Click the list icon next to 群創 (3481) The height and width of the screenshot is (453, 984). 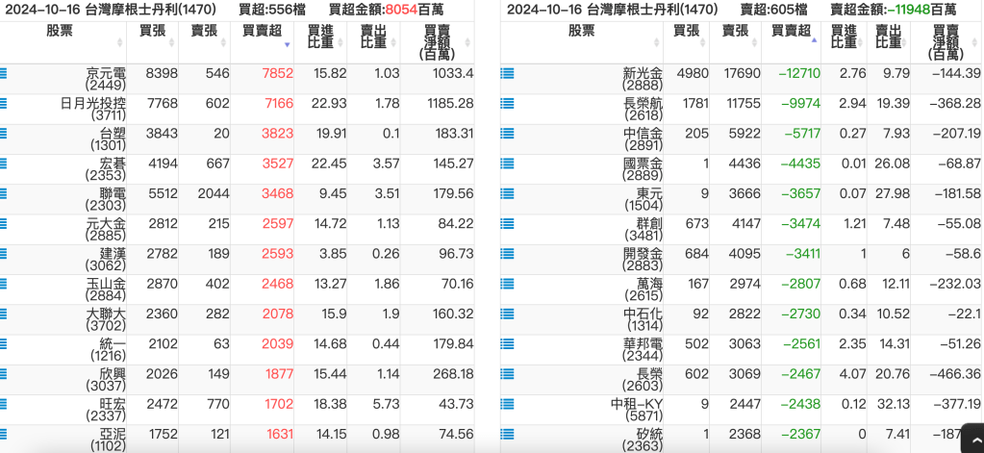click(507, 223)
